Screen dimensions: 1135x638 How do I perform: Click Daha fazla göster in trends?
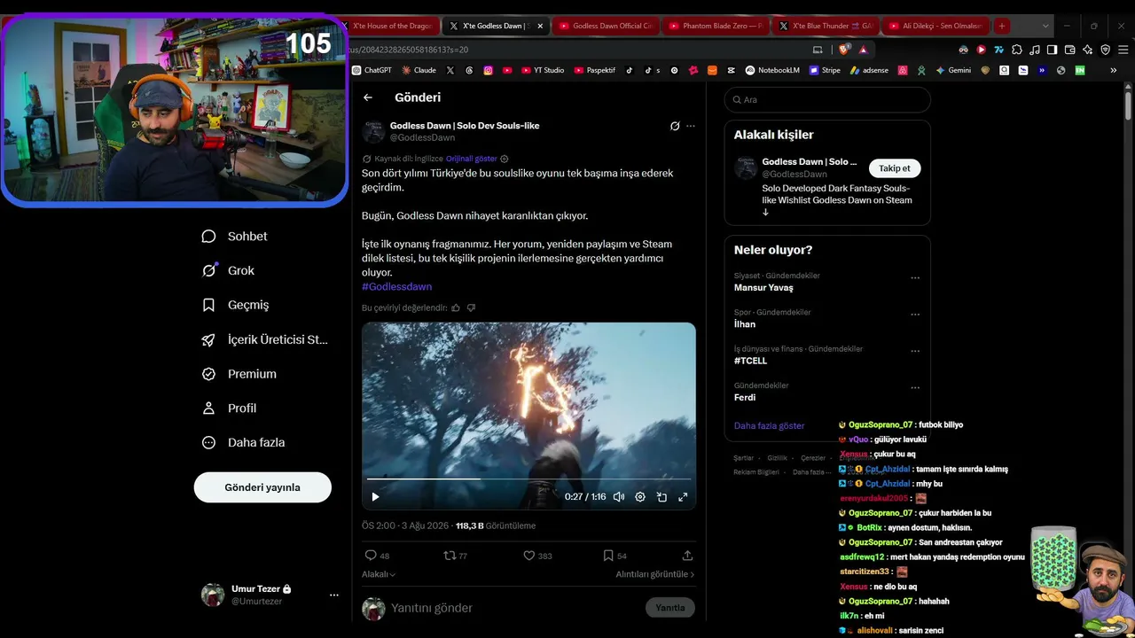[x=770, y=426]
